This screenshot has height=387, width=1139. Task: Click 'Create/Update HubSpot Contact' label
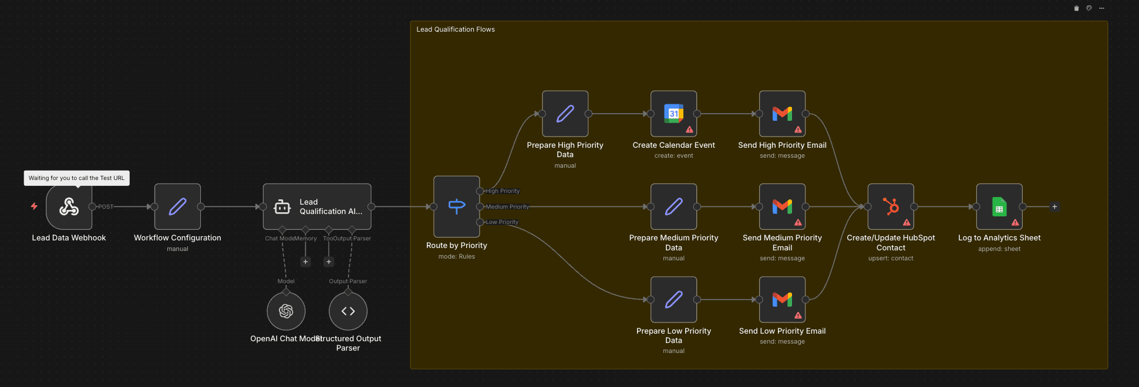[891, 243]
